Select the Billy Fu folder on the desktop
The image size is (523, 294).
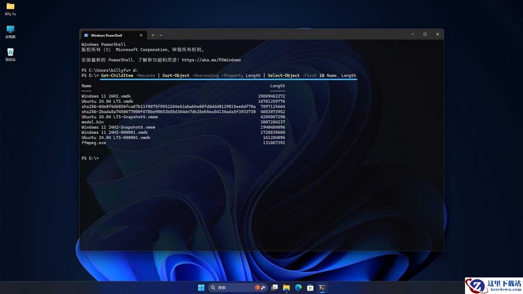click(10, 9)
